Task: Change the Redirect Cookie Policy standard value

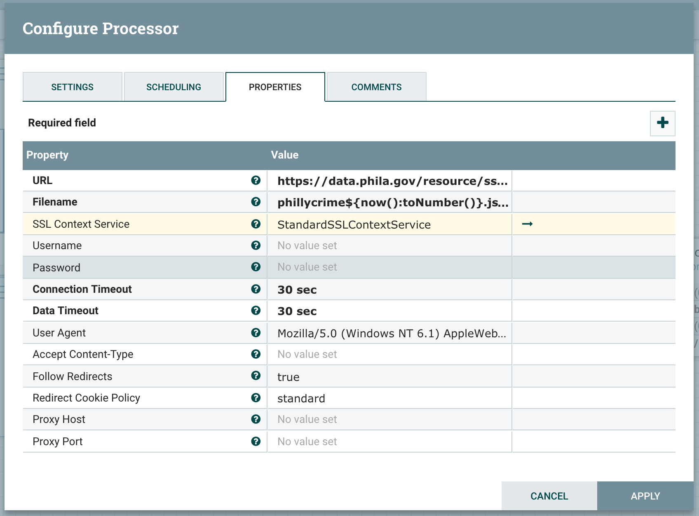Action: point(389,398)
